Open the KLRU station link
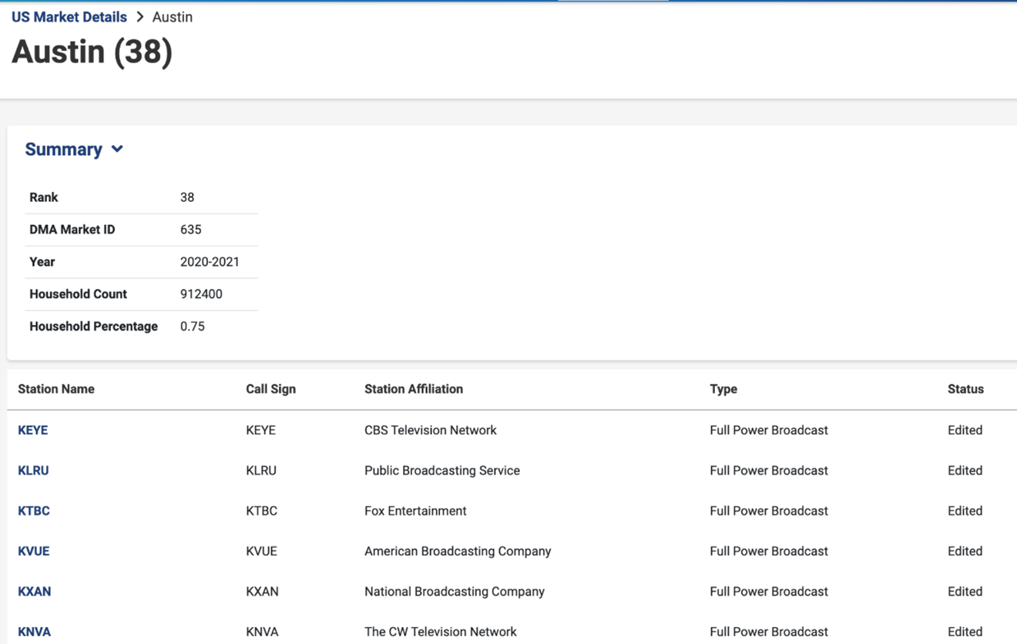 click(33, 471)
